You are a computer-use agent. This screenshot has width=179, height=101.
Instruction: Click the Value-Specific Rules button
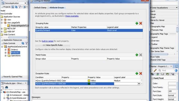point(53,45)
